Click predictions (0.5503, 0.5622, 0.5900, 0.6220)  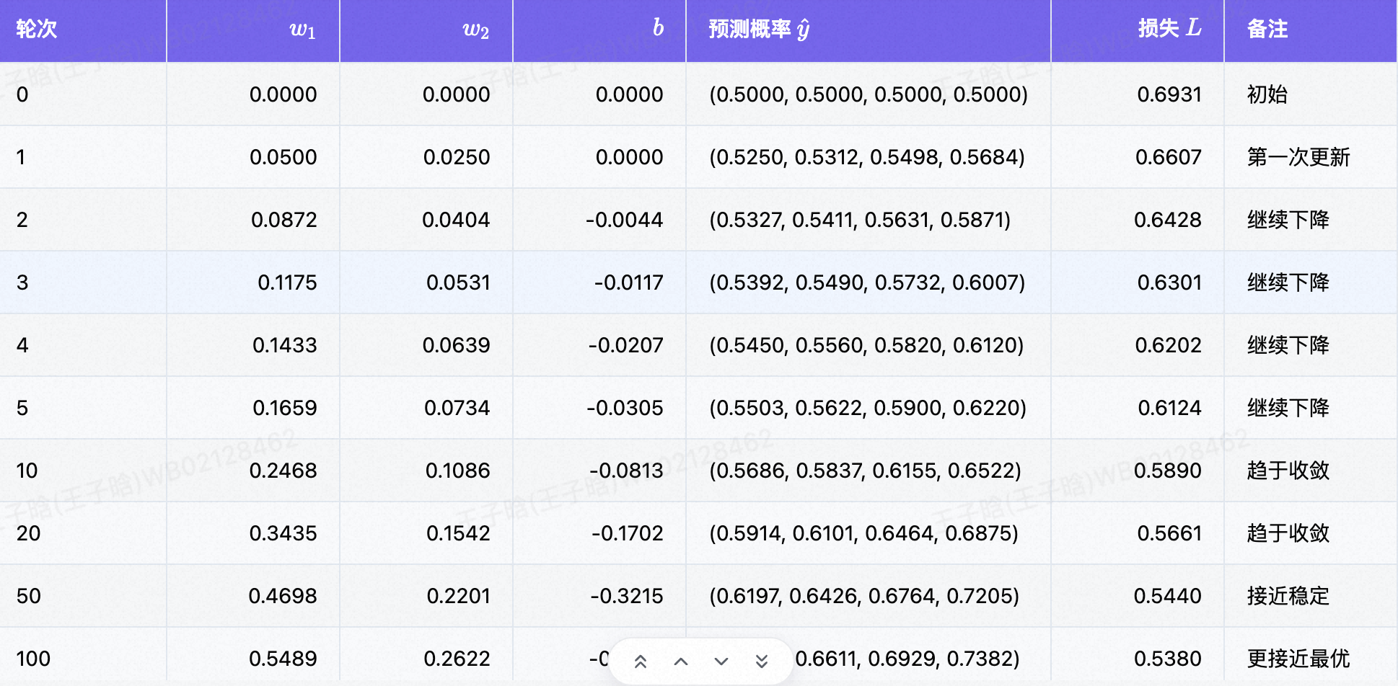[x=868, y=408]
